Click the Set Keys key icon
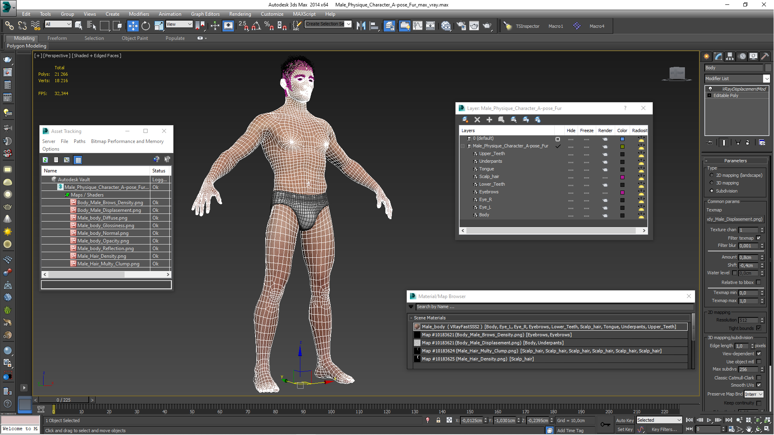 [x=605, y=424]
